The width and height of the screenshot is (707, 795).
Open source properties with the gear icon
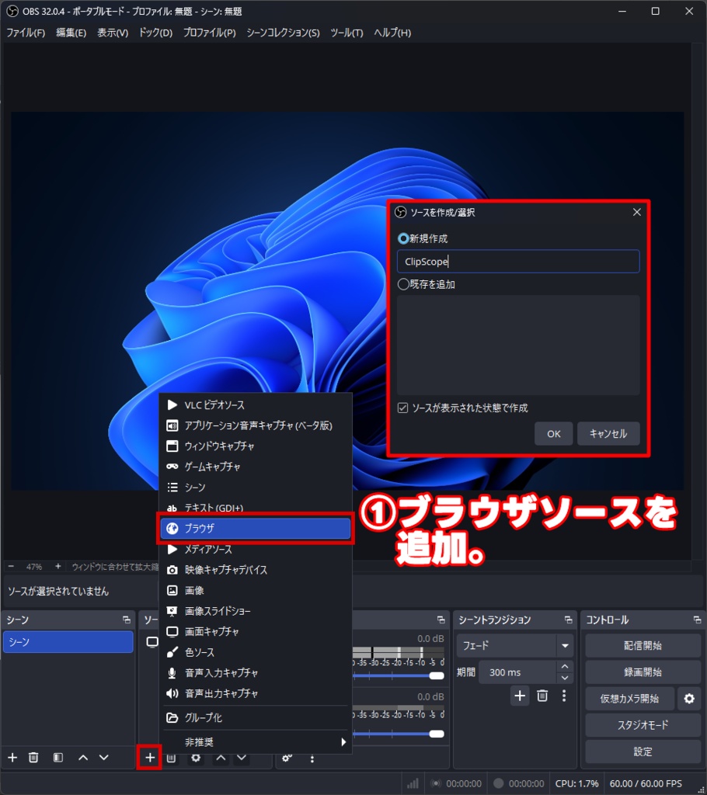194,758
